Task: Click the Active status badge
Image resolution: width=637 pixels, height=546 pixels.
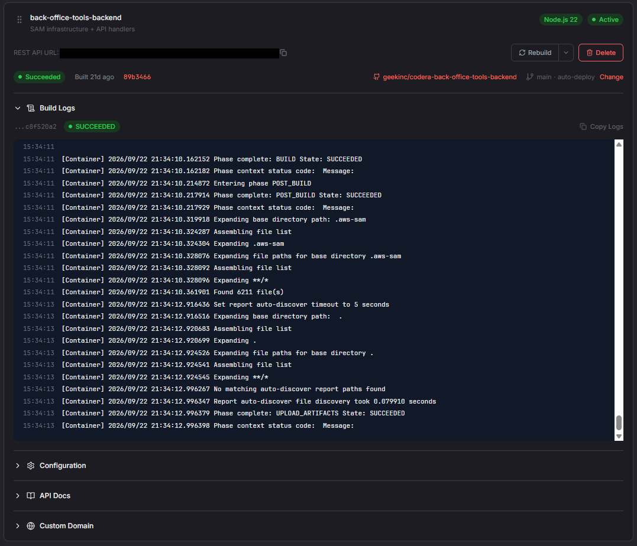Action: [x=605, y=19]
